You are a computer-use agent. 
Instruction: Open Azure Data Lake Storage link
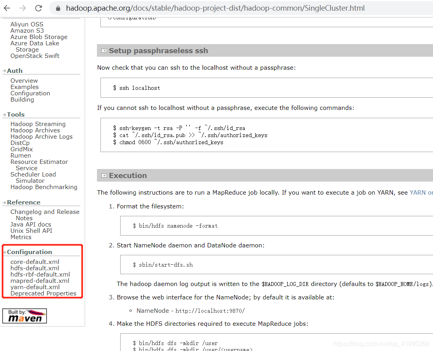[x=35, y=46]
